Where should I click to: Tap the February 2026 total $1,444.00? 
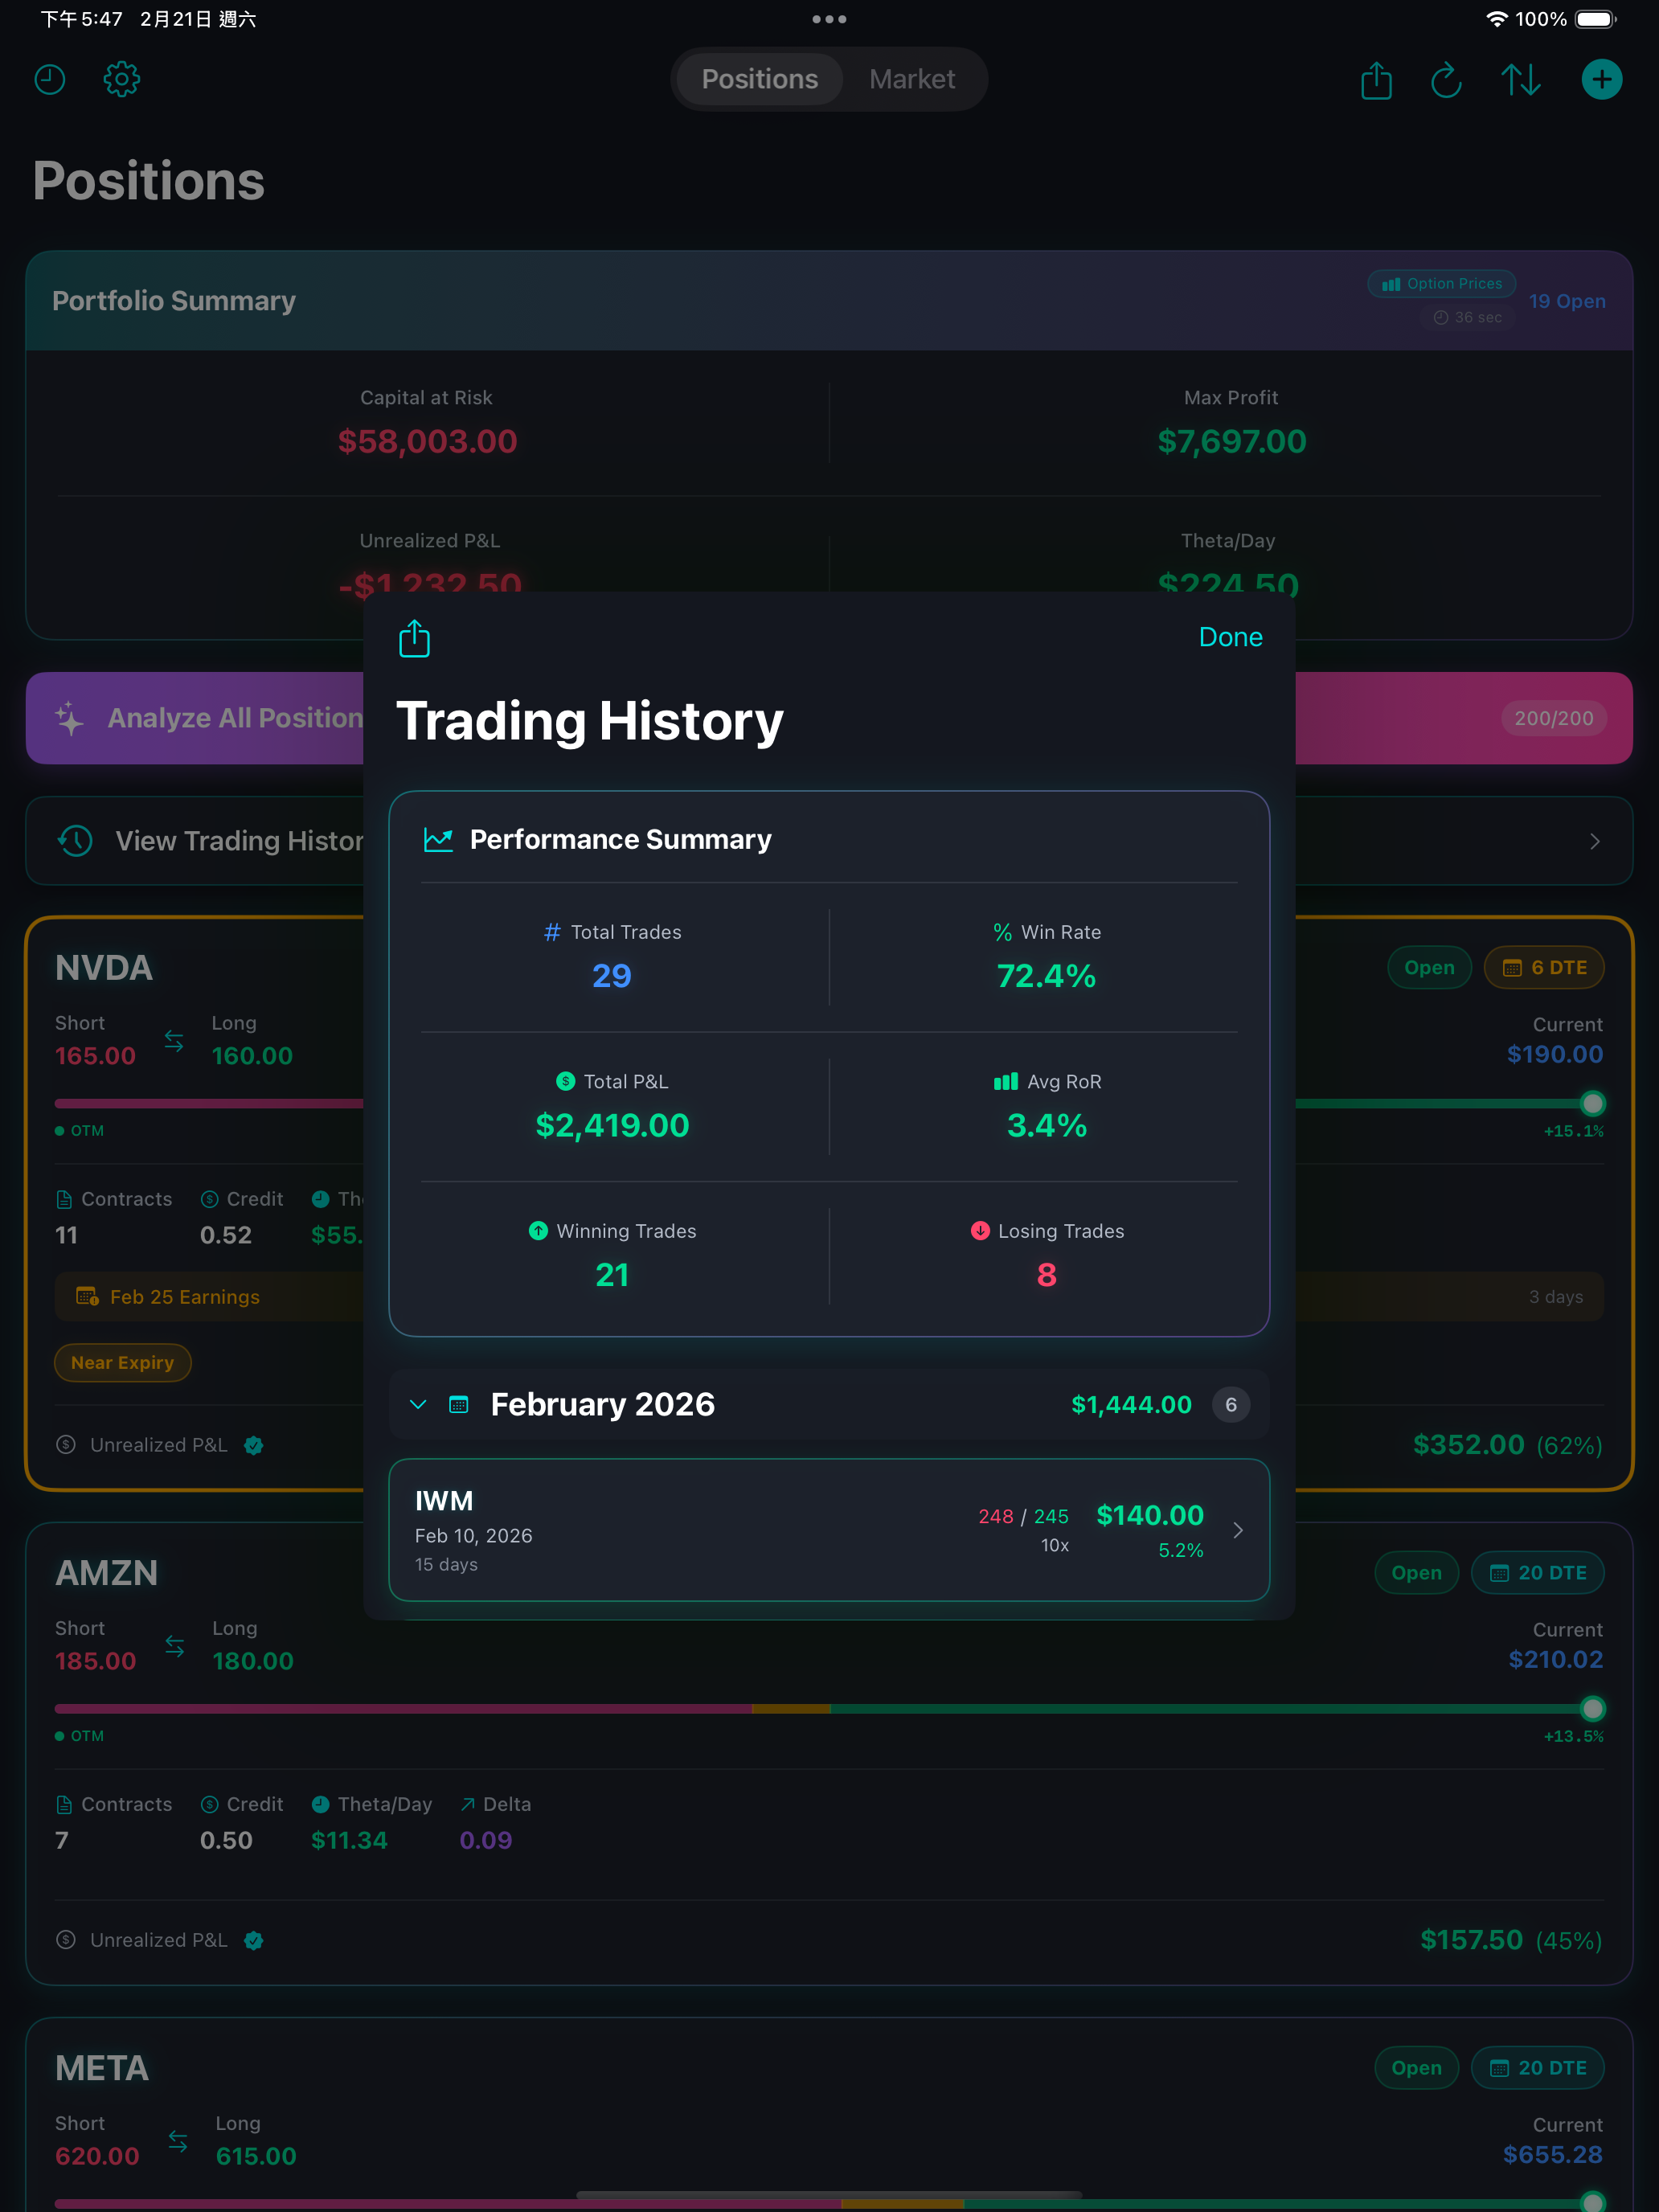pos(1131,1404)
